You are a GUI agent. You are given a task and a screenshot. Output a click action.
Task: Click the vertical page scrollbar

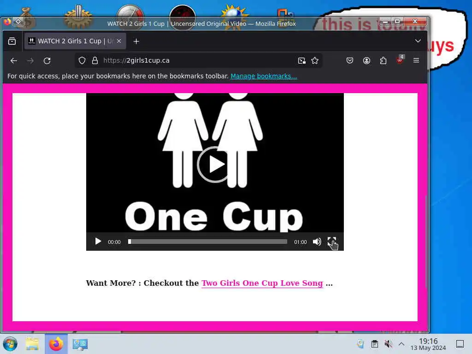pos(426,242)
